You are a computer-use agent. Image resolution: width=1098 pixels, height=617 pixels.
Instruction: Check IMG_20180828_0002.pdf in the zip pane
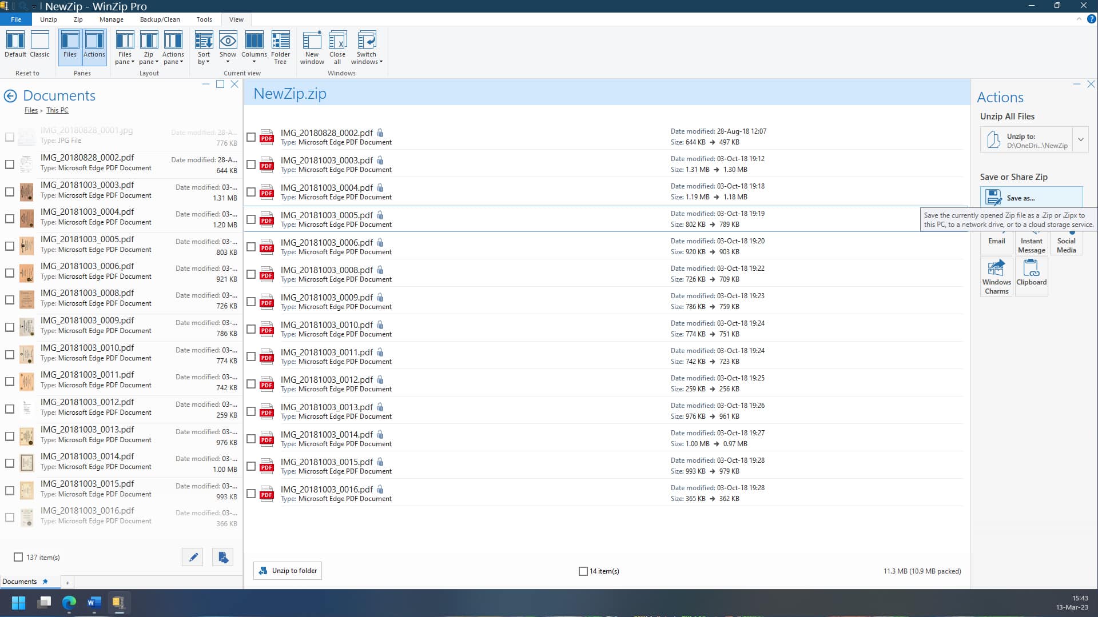pyautogui.click(x=251, y=137)
